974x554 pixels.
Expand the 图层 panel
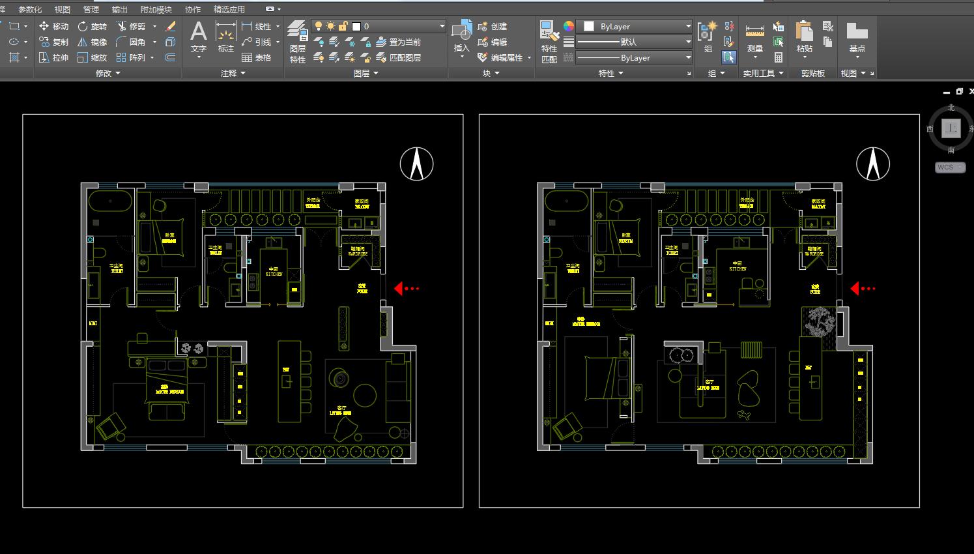coord(366,73)
